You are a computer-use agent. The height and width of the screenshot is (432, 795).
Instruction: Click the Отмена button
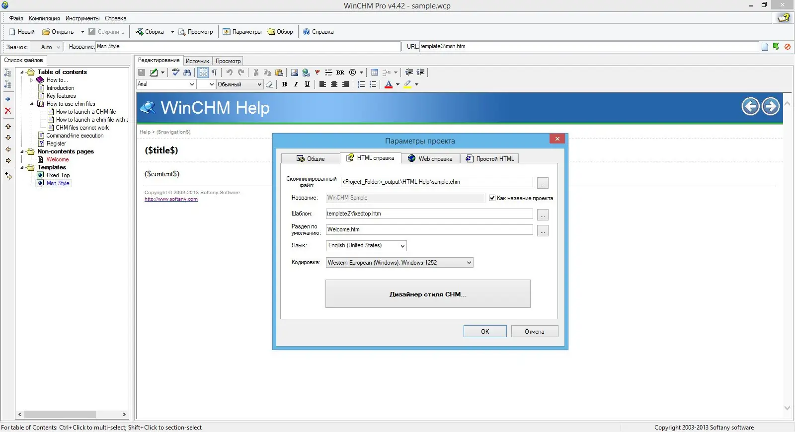tap(535, 332)
